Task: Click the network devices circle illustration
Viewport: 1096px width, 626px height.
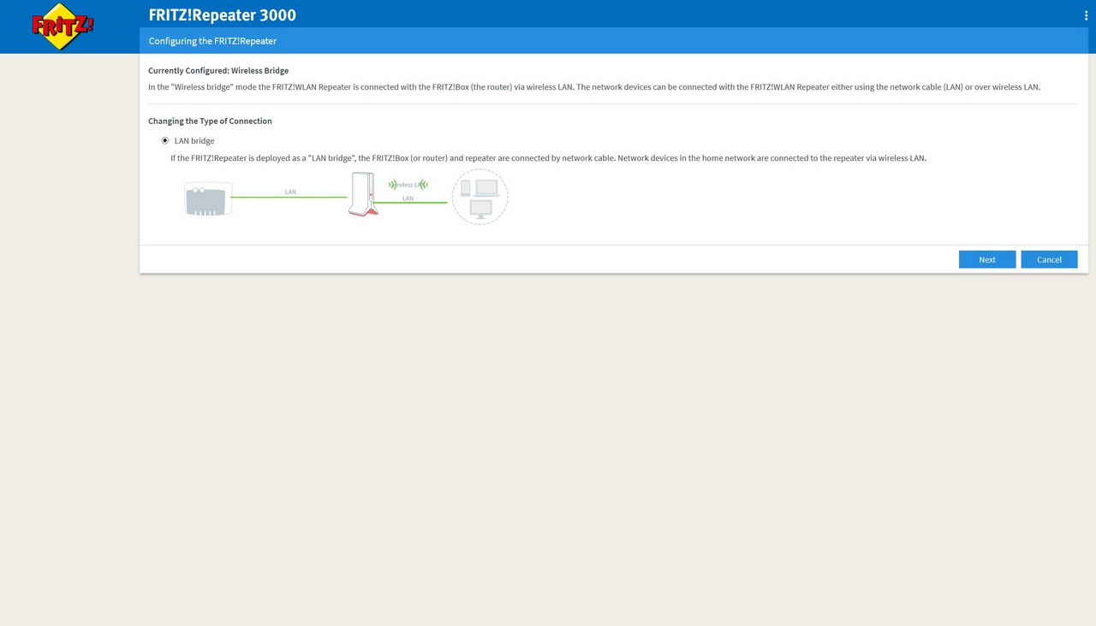Action: pos(479,197)
